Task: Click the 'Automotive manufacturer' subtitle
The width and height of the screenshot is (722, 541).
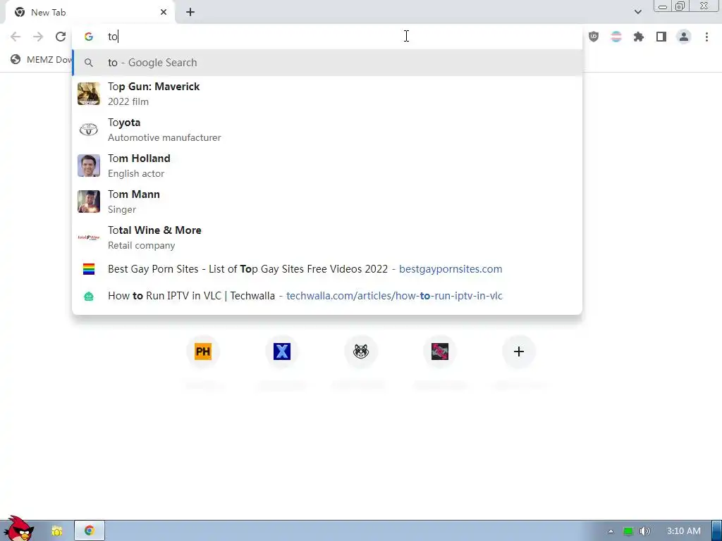Action: [164, 137]
